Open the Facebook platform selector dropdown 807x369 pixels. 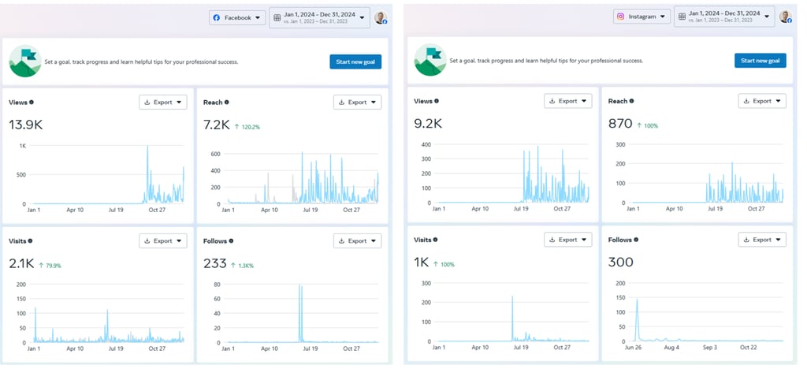point(237,17)
